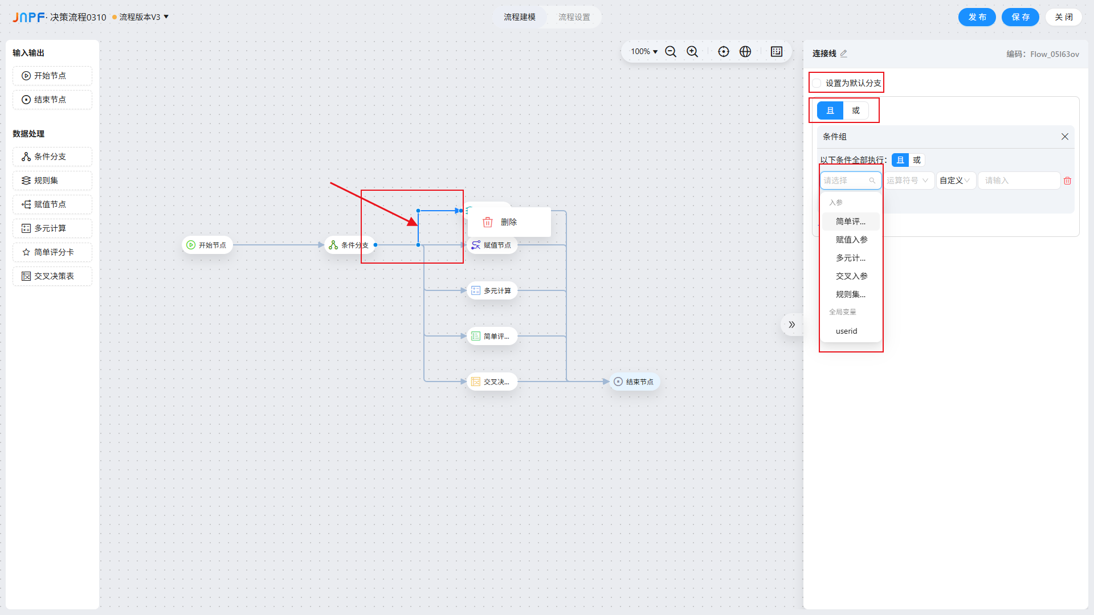Click the red trash icon in condition row
The width and height of the screenshot is (1094, 615).
1067,181
